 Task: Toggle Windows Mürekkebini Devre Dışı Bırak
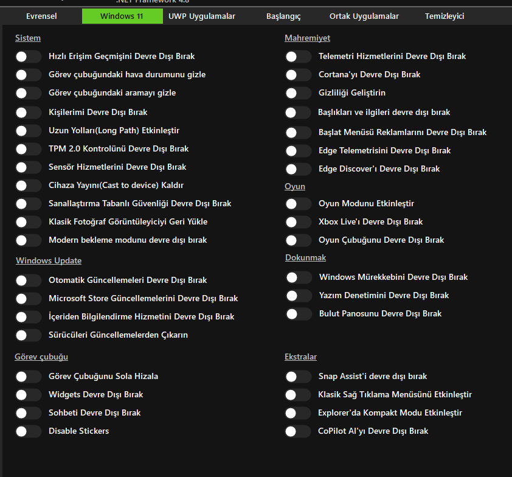(299, 277)
